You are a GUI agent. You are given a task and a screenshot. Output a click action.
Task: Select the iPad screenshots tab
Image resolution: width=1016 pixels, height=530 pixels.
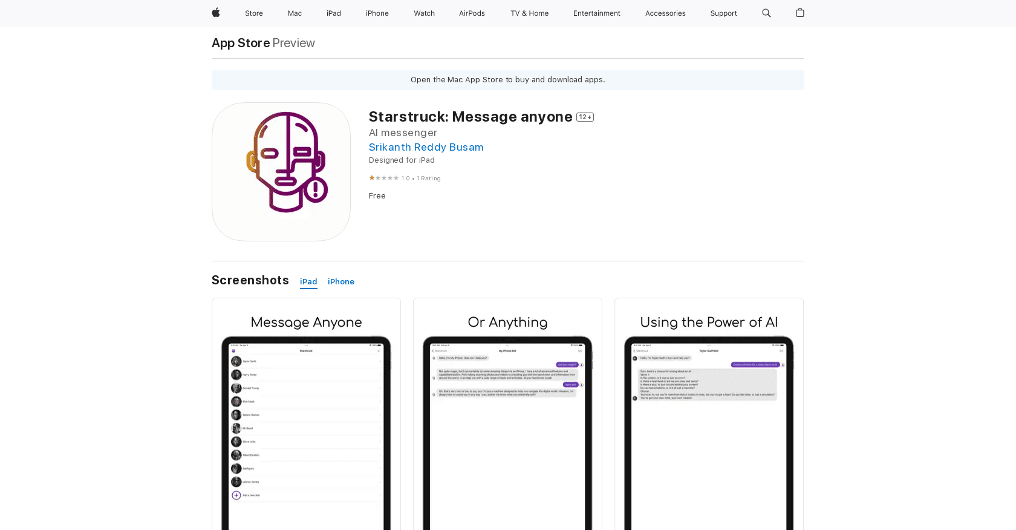308,282
